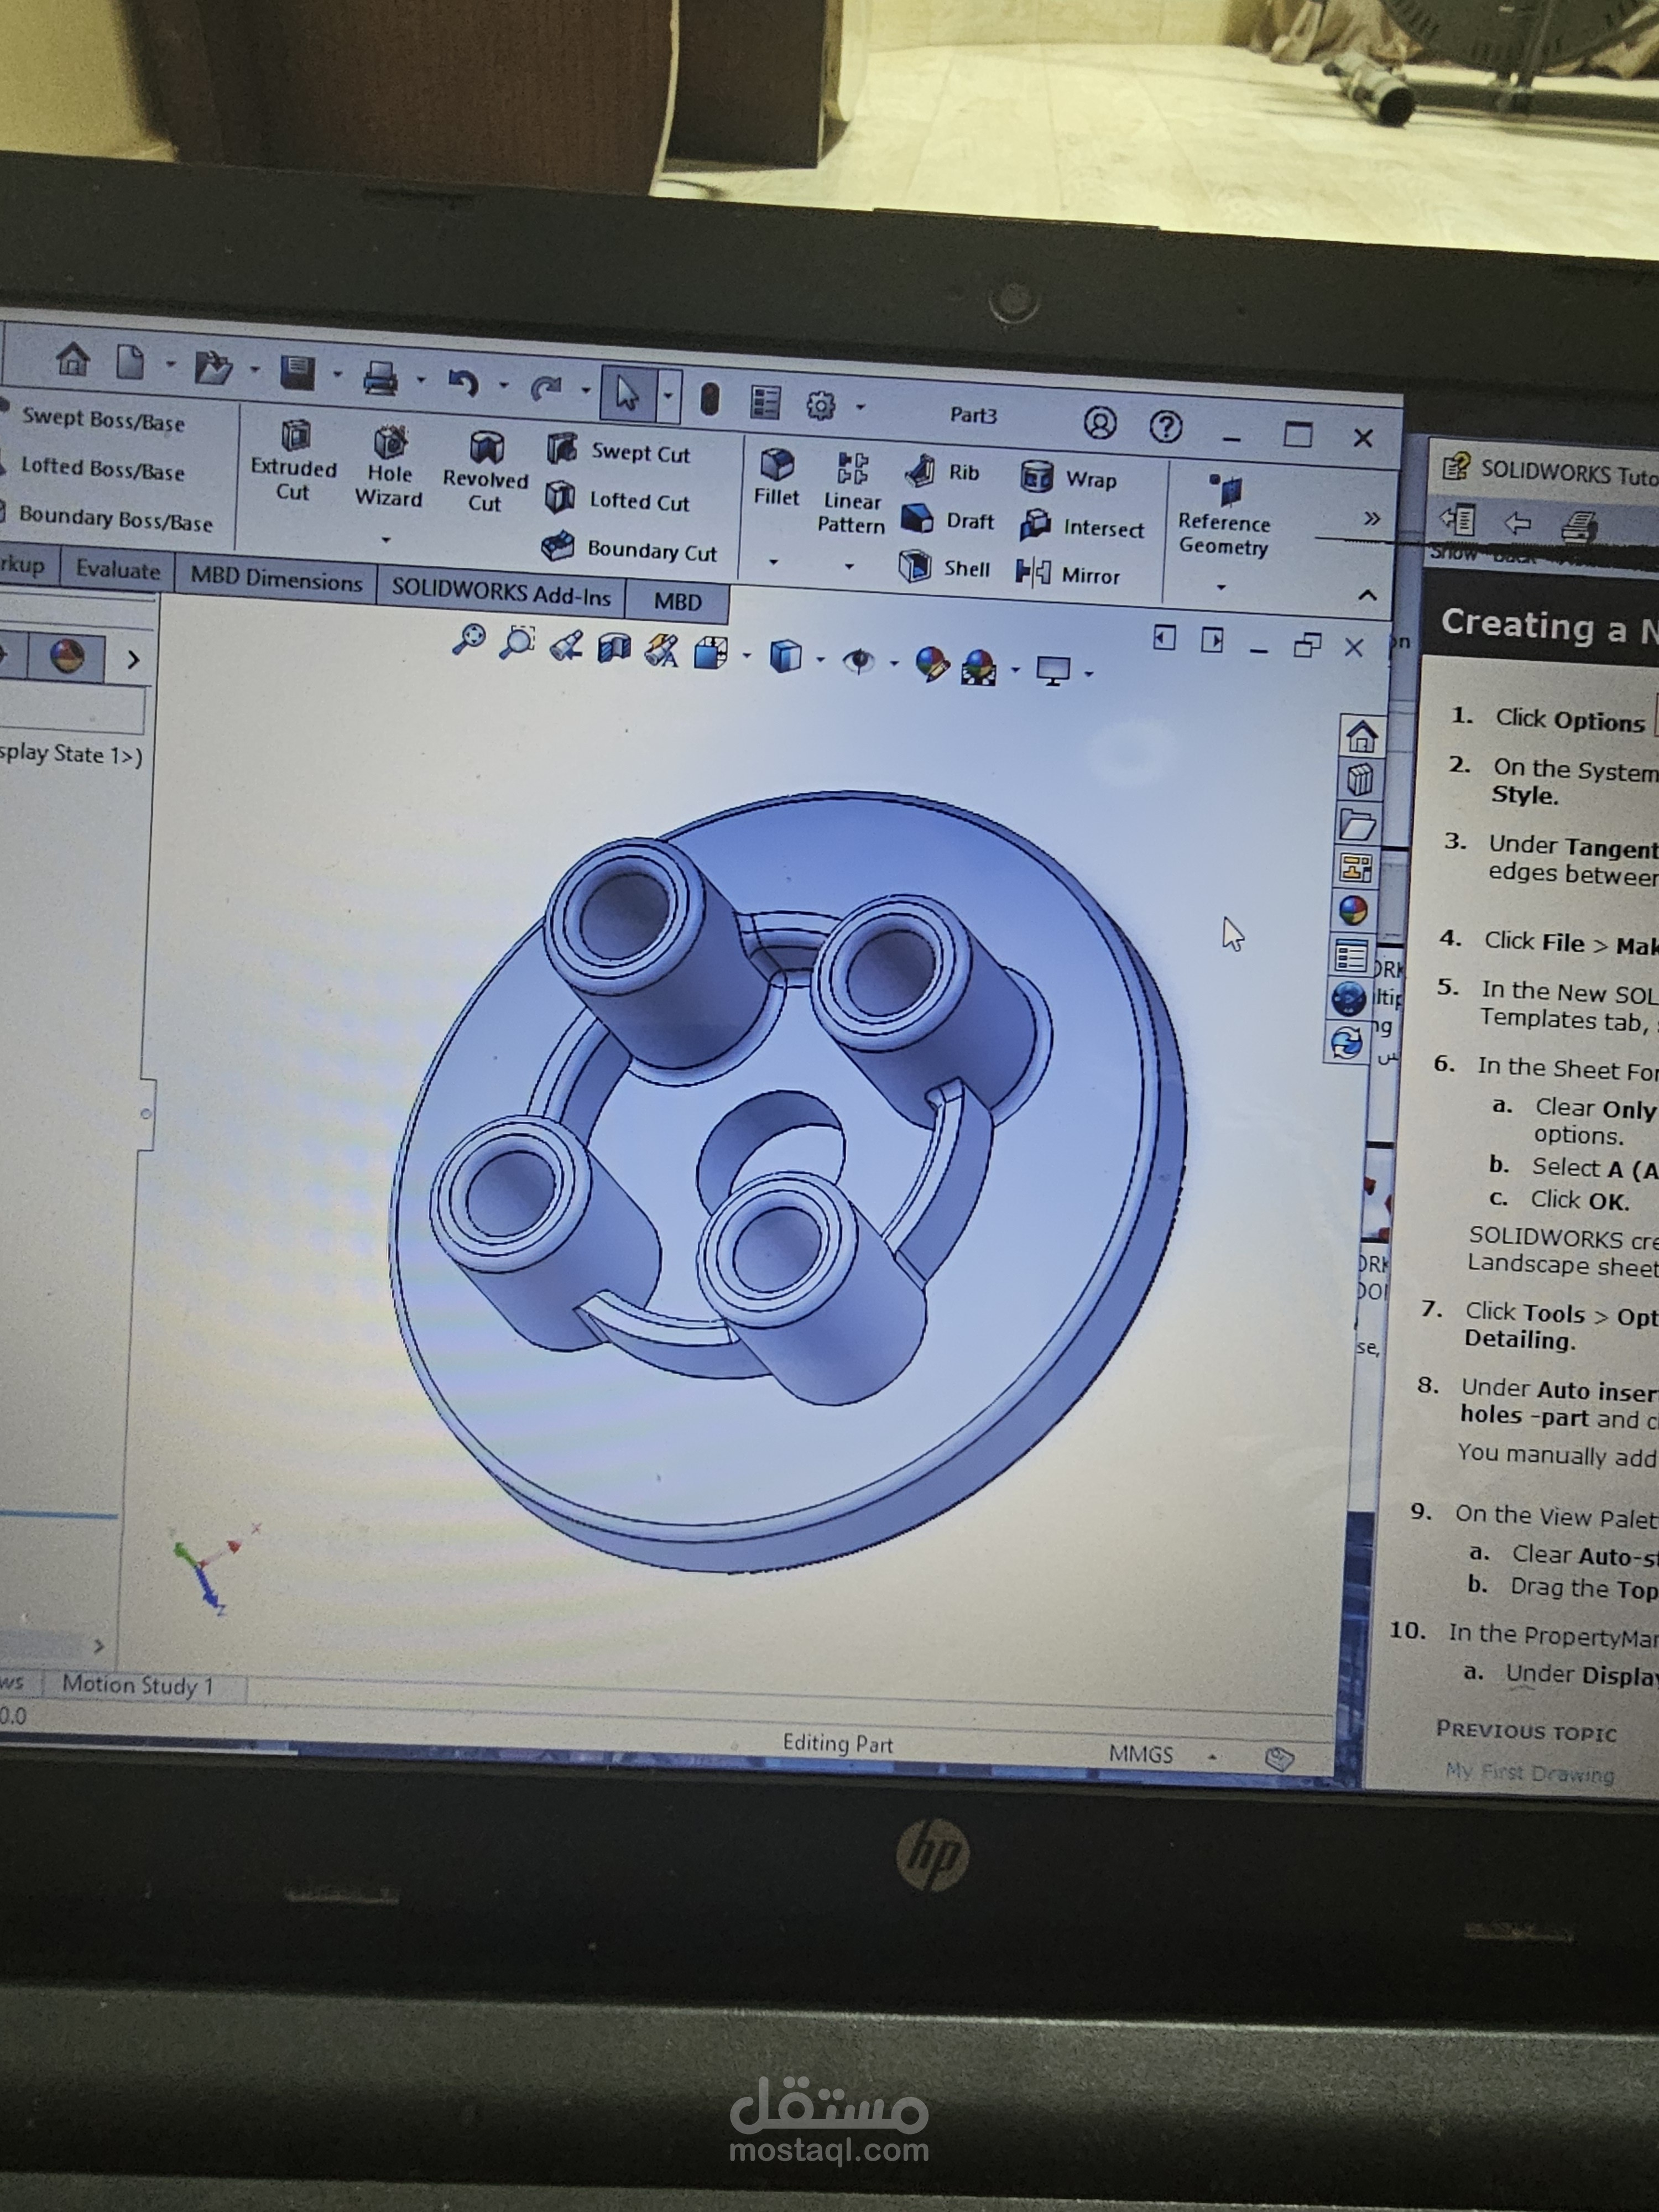Save the part with the Save icon
Screen dimensions: 1659x2212
tap(298, 372)
